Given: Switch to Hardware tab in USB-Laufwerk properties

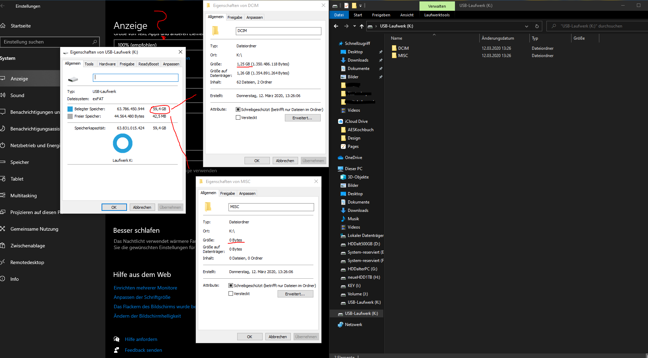Looking at the screenshot, I should point(107,64).
